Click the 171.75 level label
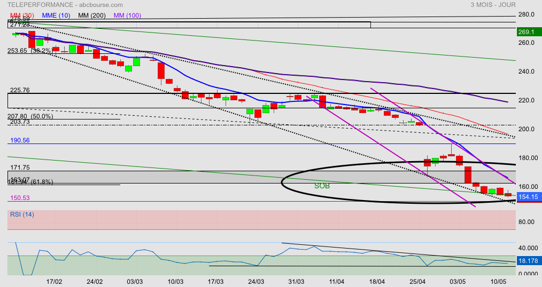 (20, 168)
